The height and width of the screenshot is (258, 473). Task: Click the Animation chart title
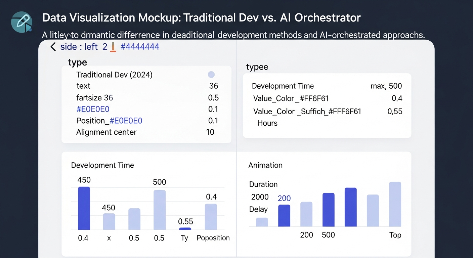[x=265, y=165]
